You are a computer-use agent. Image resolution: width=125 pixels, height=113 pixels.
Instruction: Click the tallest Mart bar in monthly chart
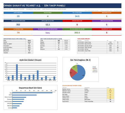click(x=17, y=72)
